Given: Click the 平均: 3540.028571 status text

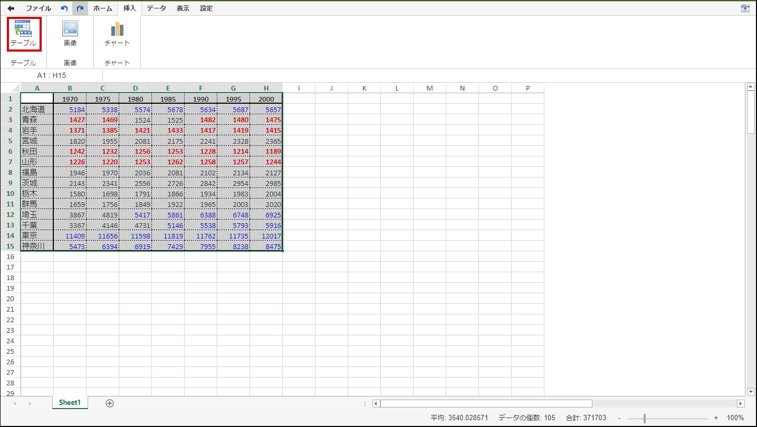Looking at the screenshot, I should 459,418.
